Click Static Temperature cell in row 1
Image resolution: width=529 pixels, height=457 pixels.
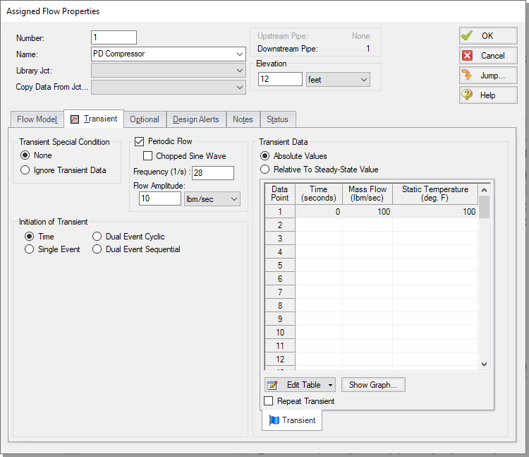pos(435,212)
